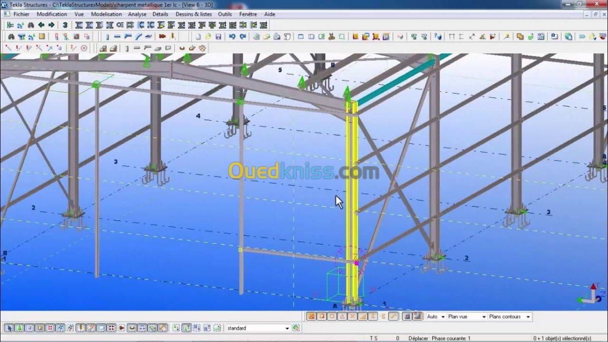The height and width of the screenshot is (342, 608).
Task: Open the Outils menu
Action: coord(225,14)
